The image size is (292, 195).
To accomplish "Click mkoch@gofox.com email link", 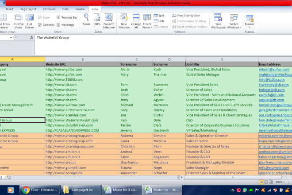I will point(274,70).
